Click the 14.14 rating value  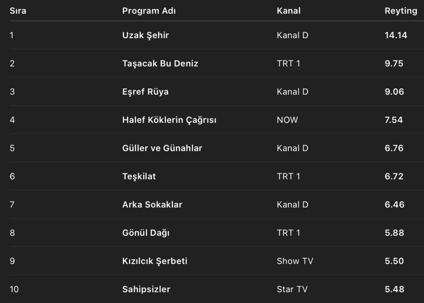click(x=396, y=35)
